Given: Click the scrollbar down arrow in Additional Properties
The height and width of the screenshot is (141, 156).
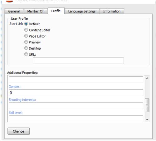Looking at the screenshot, I should [147, 119].
